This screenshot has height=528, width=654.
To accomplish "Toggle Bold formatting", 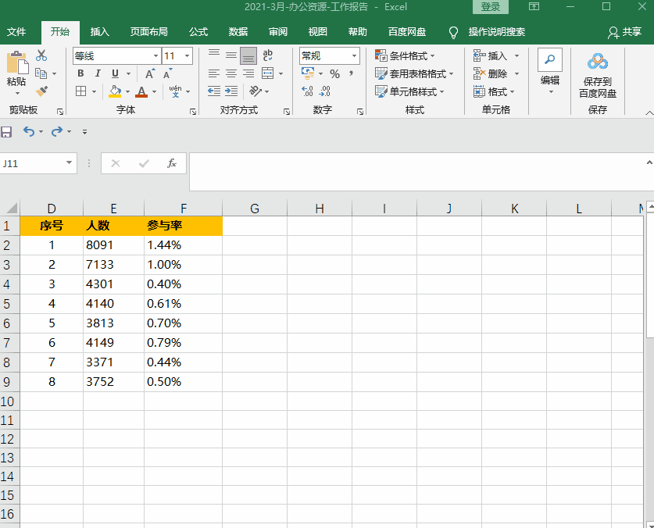I will tap(80, 73).
